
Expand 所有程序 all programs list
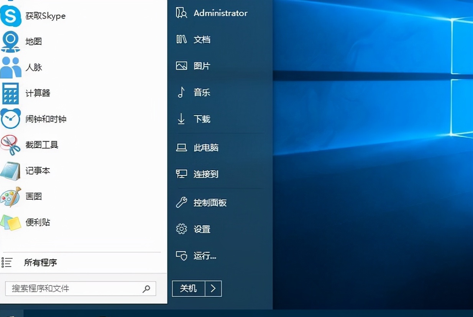point(40,263)
